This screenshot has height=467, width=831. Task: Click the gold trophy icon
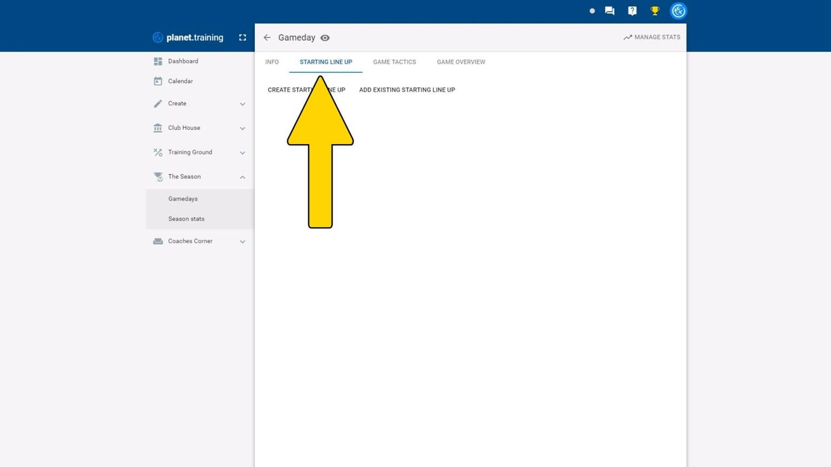pos(655,11)
